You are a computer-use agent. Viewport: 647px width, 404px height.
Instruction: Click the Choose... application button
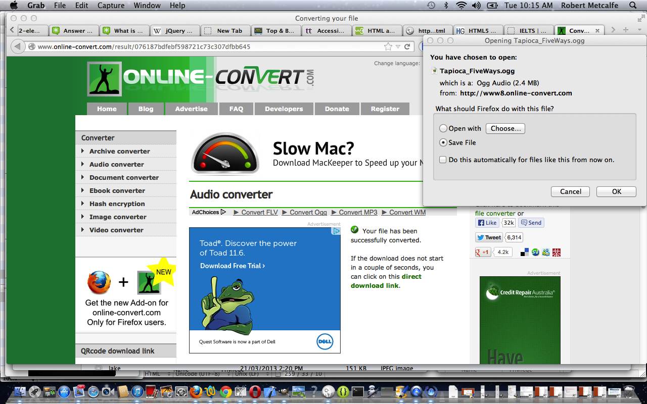(505, 128)
